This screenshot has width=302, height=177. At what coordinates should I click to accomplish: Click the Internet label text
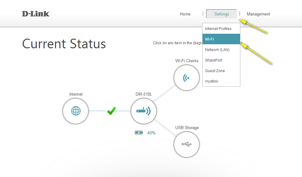[76, 94]
